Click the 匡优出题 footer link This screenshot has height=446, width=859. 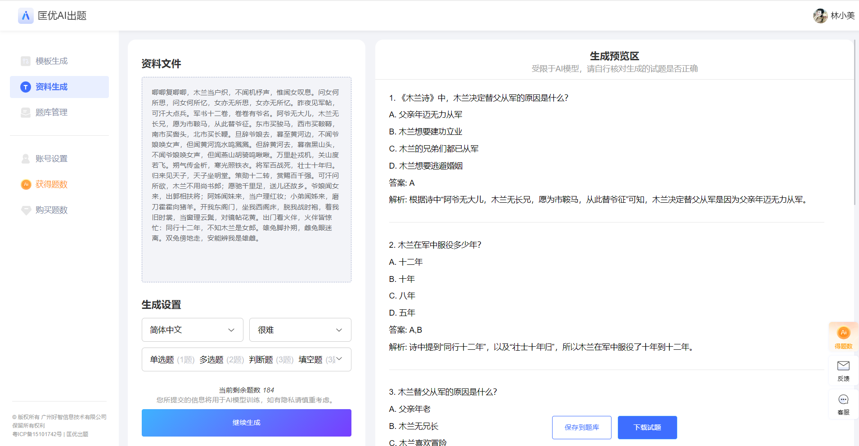point(77,434)
